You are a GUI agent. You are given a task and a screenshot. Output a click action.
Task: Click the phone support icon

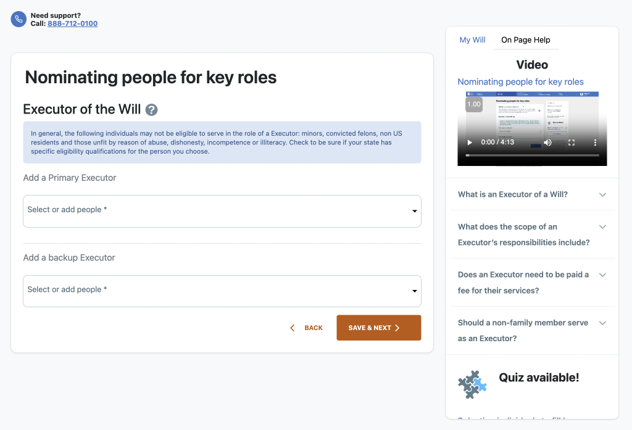19,19
